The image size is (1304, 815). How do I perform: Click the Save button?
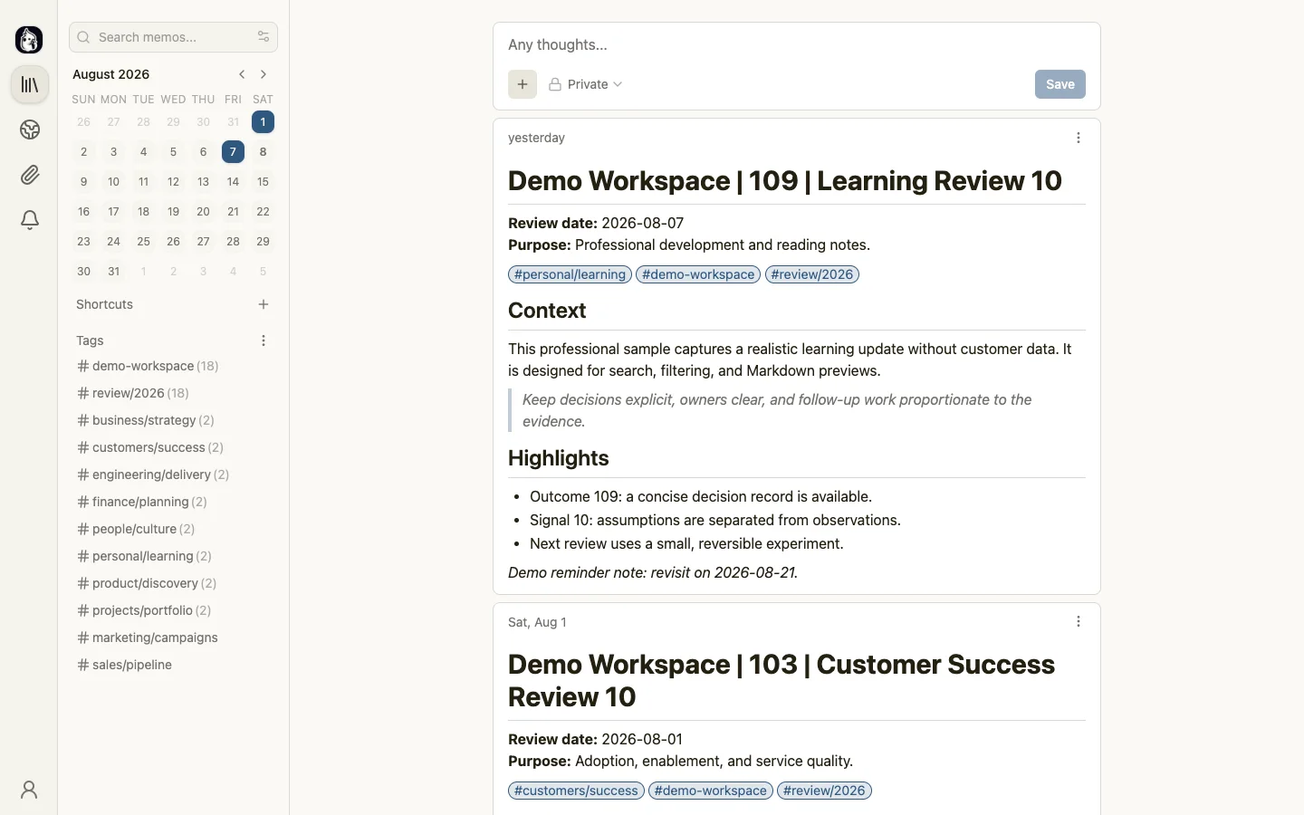[x=1060, y=84]
